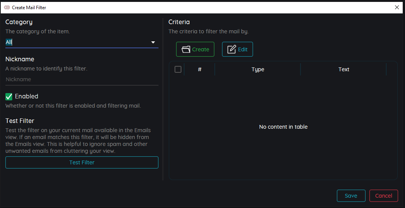The image size is (405, 208).
Task: Click the blank last column header of the table
Action: pyautogui.click(x=392, y=69)
